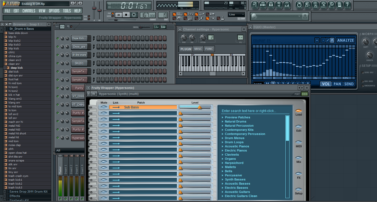Open the Playlist view from toolbar

tap(255, 5)
